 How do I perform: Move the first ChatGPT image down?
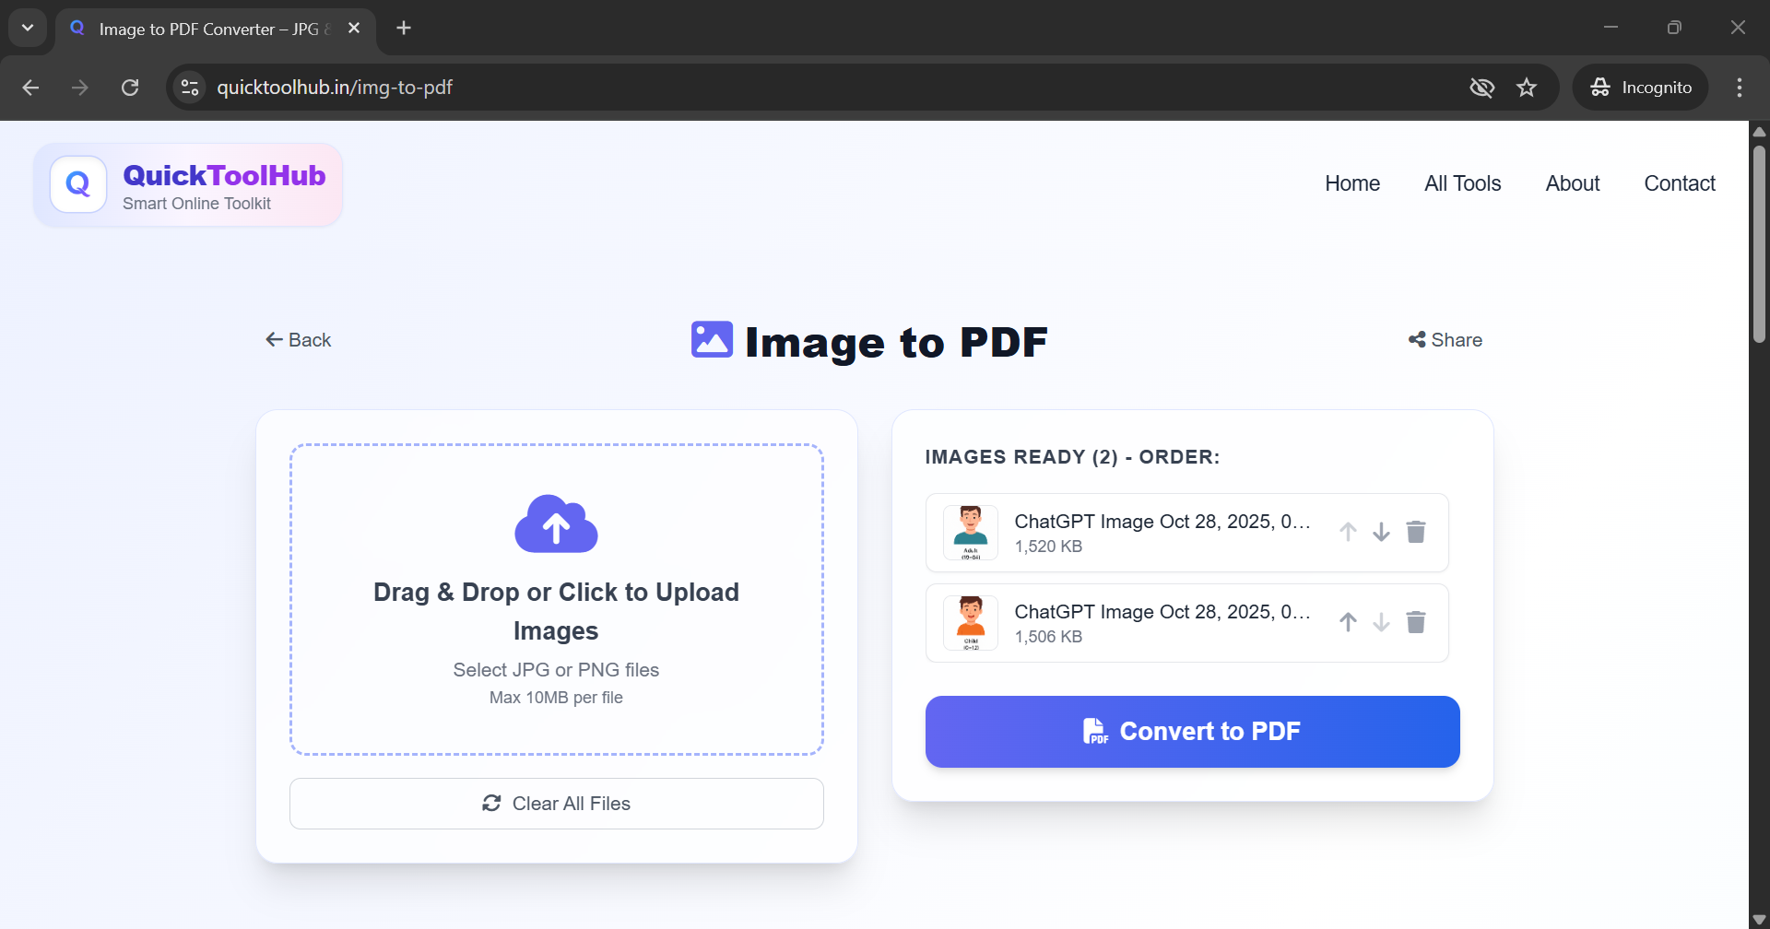[1380, 532]
